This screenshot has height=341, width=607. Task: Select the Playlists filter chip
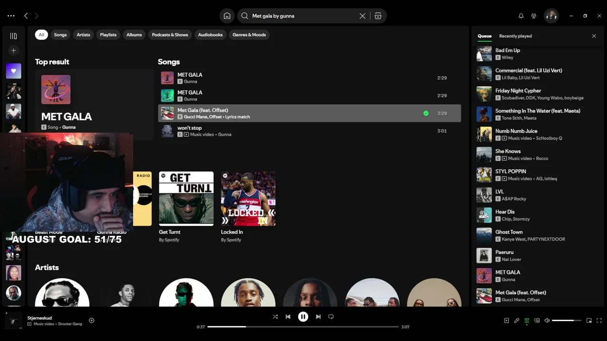click(108, 35)
